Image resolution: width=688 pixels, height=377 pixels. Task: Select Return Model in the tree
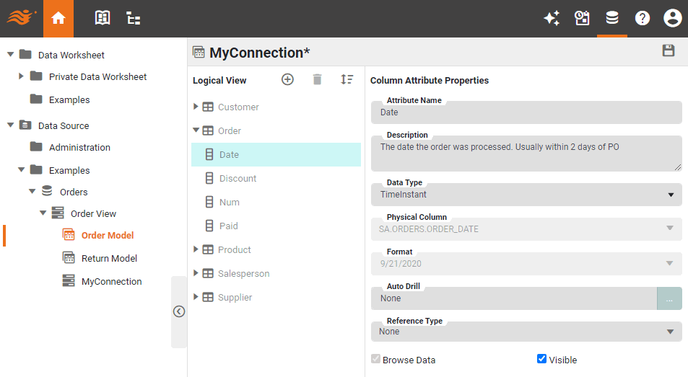click(109, 258)
